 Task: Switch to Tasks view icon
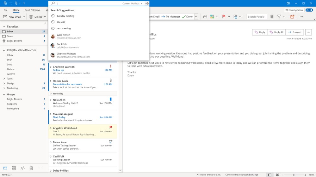click(31, 168)
